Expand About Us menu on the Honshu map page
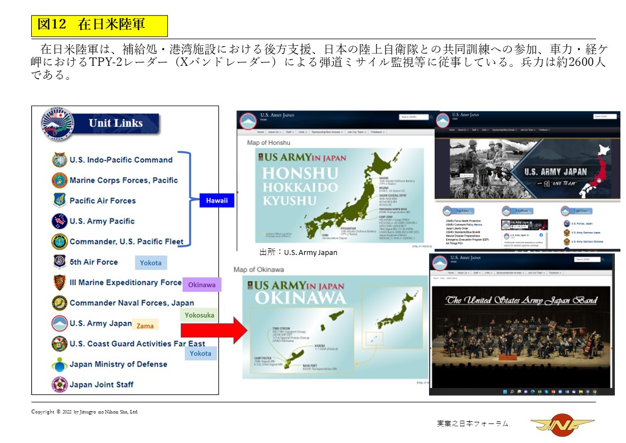This screenshot has height=443, width=626. (x=275, y=132)
